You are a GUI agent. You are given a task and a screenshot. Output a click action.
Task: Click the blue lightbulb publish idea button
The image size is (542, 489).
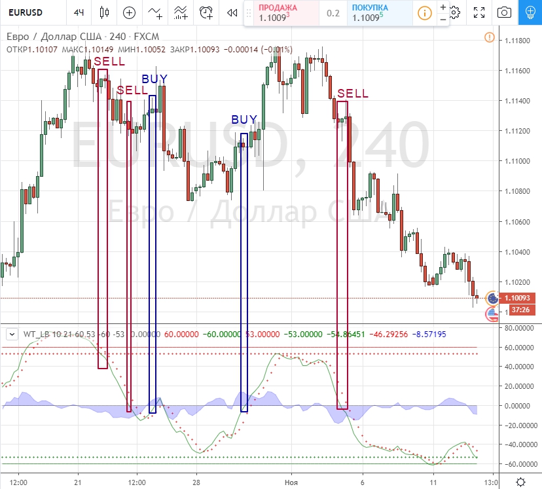pyautogui.click(x=530, y=12)
